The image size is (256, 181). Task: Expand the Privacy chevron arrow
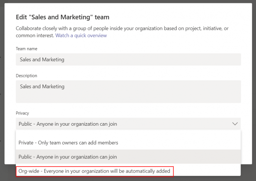coord(235,124)
